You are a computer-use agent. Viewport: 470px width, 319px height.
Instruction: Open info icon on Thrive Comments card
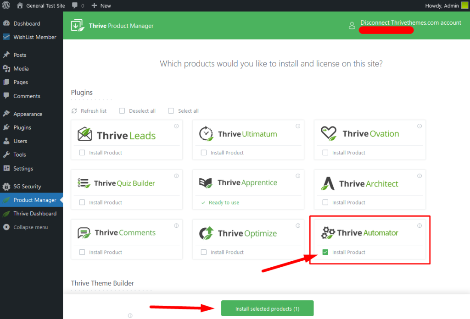[177, 225]
